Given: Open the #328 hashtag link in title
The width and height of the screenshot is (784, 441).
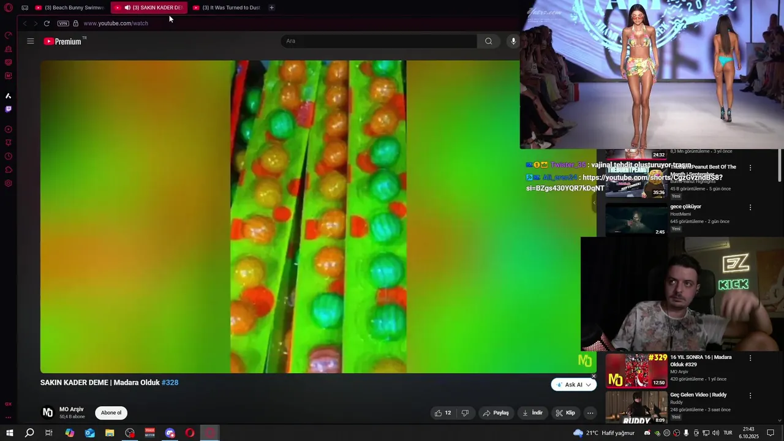Looking at the screenshot, I should pyautogui.click(x=170, y=382).
